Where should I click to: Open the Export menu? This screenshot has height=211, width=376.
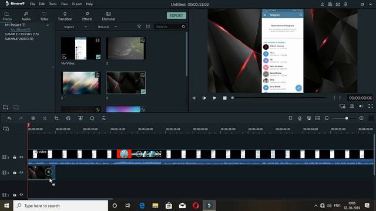pyautogui.click(x=77, y=4)
